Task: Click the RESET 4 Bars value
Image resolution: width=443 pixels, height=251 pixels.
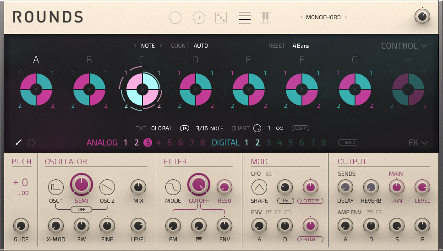Action: [x=301, y=46]
